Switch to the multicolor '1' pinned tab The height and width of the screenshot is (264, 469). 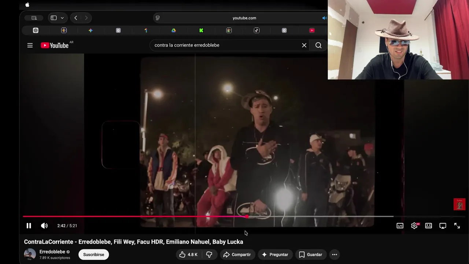[146, 30]
